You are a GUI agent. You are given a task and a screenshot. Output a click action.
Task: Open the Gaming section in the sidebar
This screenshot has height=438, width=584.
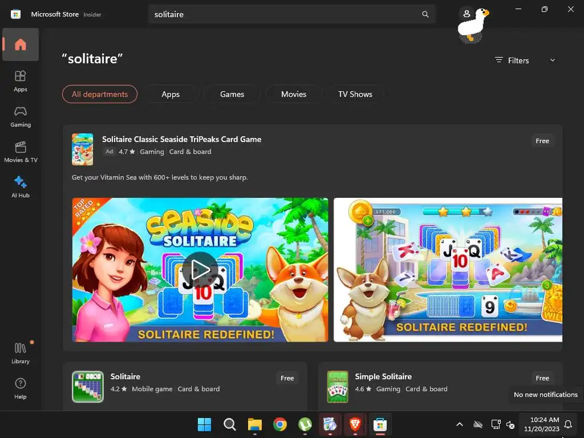[21, 116]
